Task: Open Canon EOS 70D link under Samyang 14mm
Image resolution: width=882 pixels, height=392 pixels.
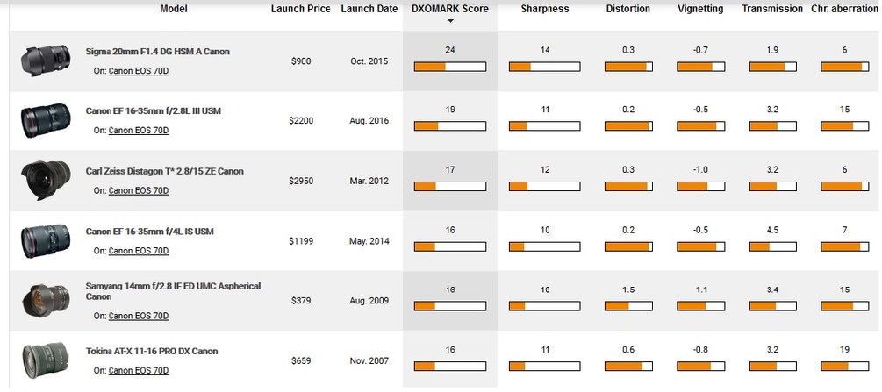Action: click(139, 316)
